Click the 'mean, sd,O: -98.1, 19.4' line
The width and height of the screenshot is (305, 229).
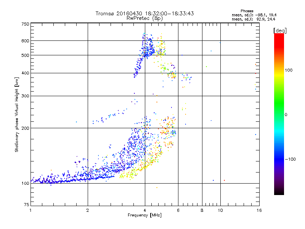tap(254, 15)
